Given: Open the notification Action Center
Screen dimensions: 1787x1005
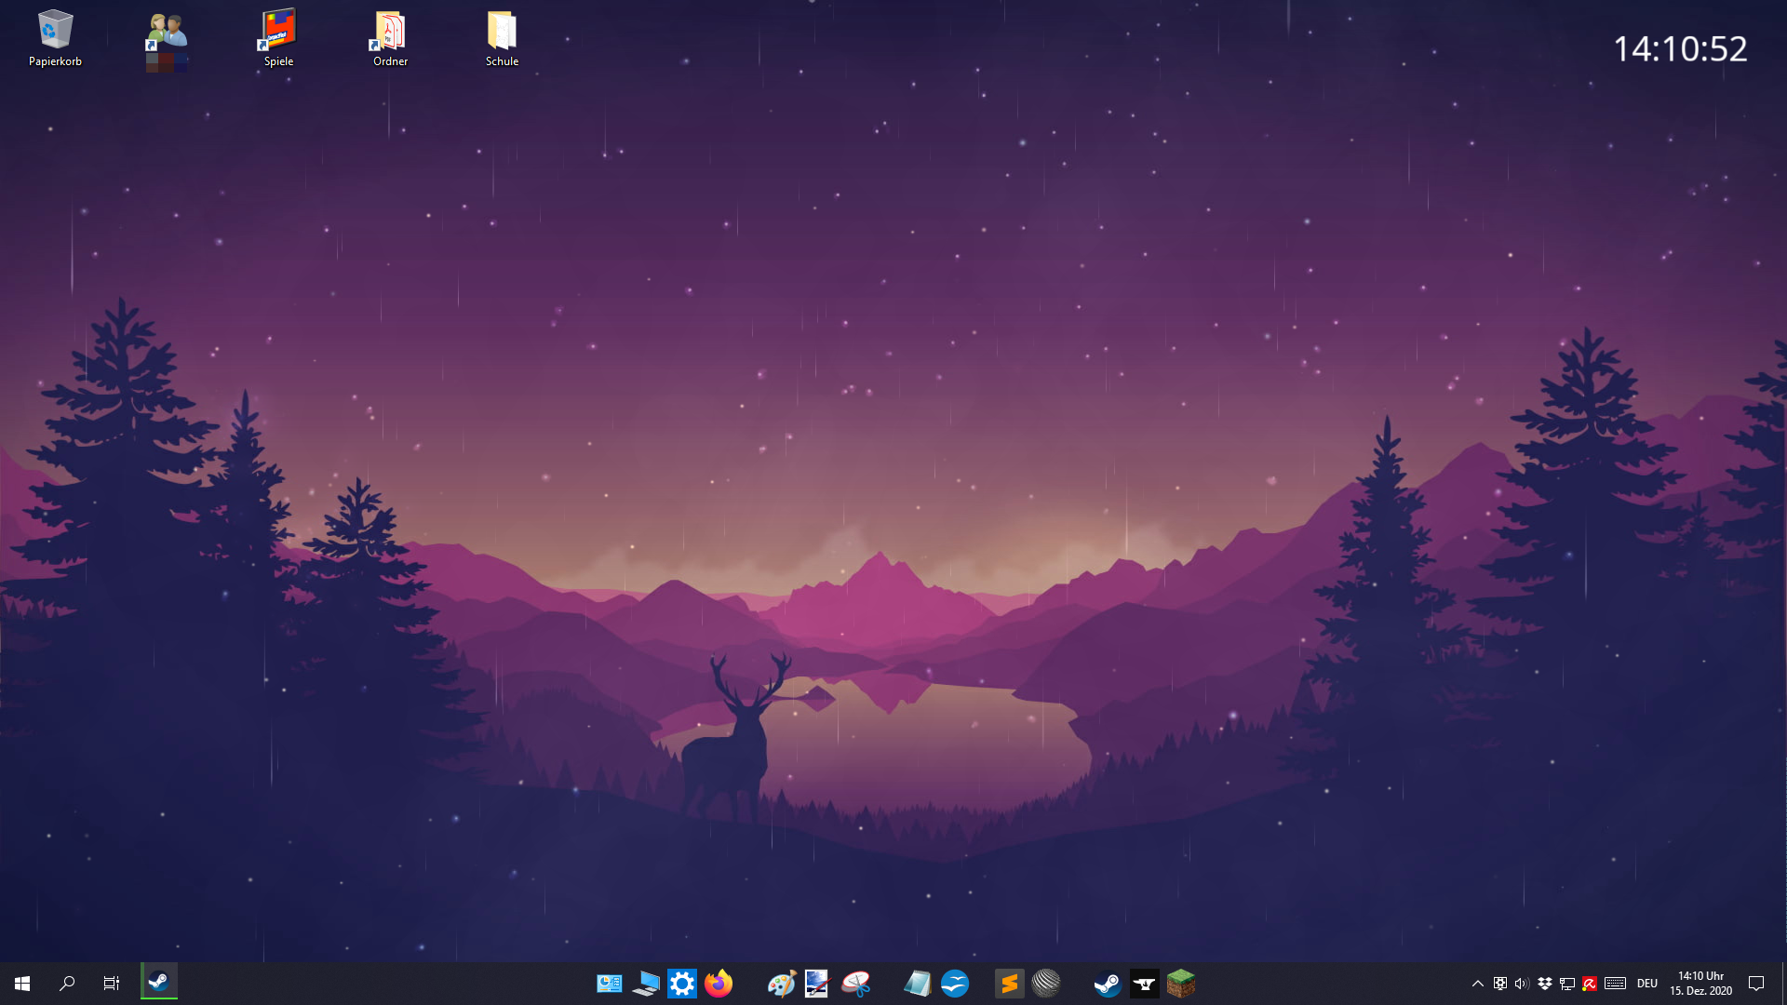Looking at the screenshot, I should point(1756,984).
